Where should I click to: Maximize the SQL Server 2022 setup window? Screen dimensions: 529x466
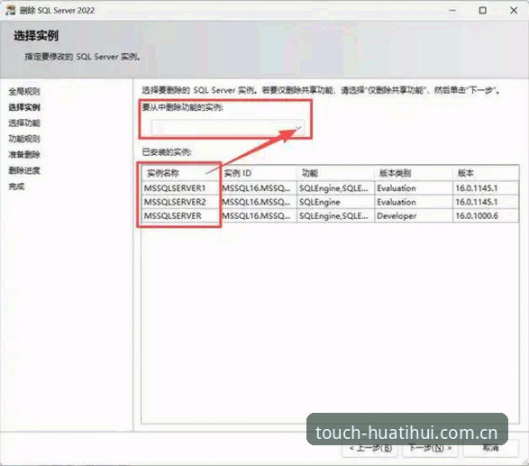[x=483, y=11]
